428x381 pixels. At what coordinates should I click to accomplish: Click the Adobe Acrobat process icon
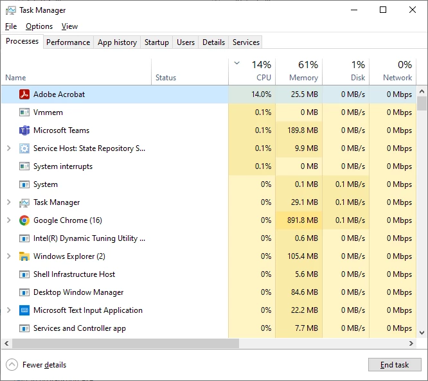(x=24, y=94)
